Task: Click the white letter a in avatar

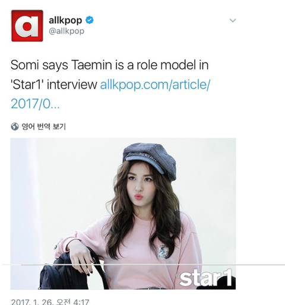Action: pyautogui.click(x=27, y=26)
